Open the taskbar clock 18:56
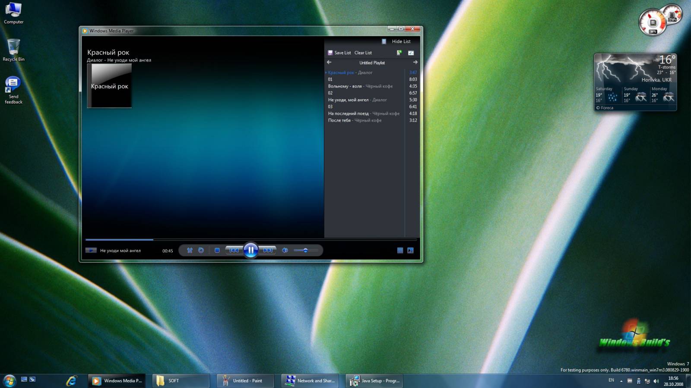The height and width of the screenshot is (388, 691). coord(673,381)
